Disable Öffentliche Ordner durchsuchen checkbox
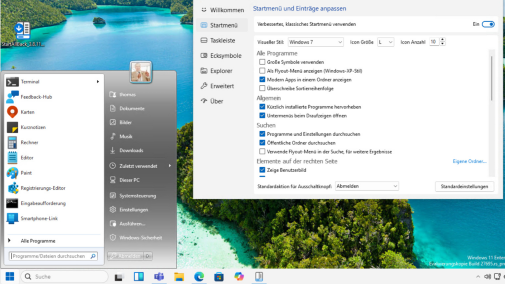Screen dimensions: 505x284 (262, 143)
